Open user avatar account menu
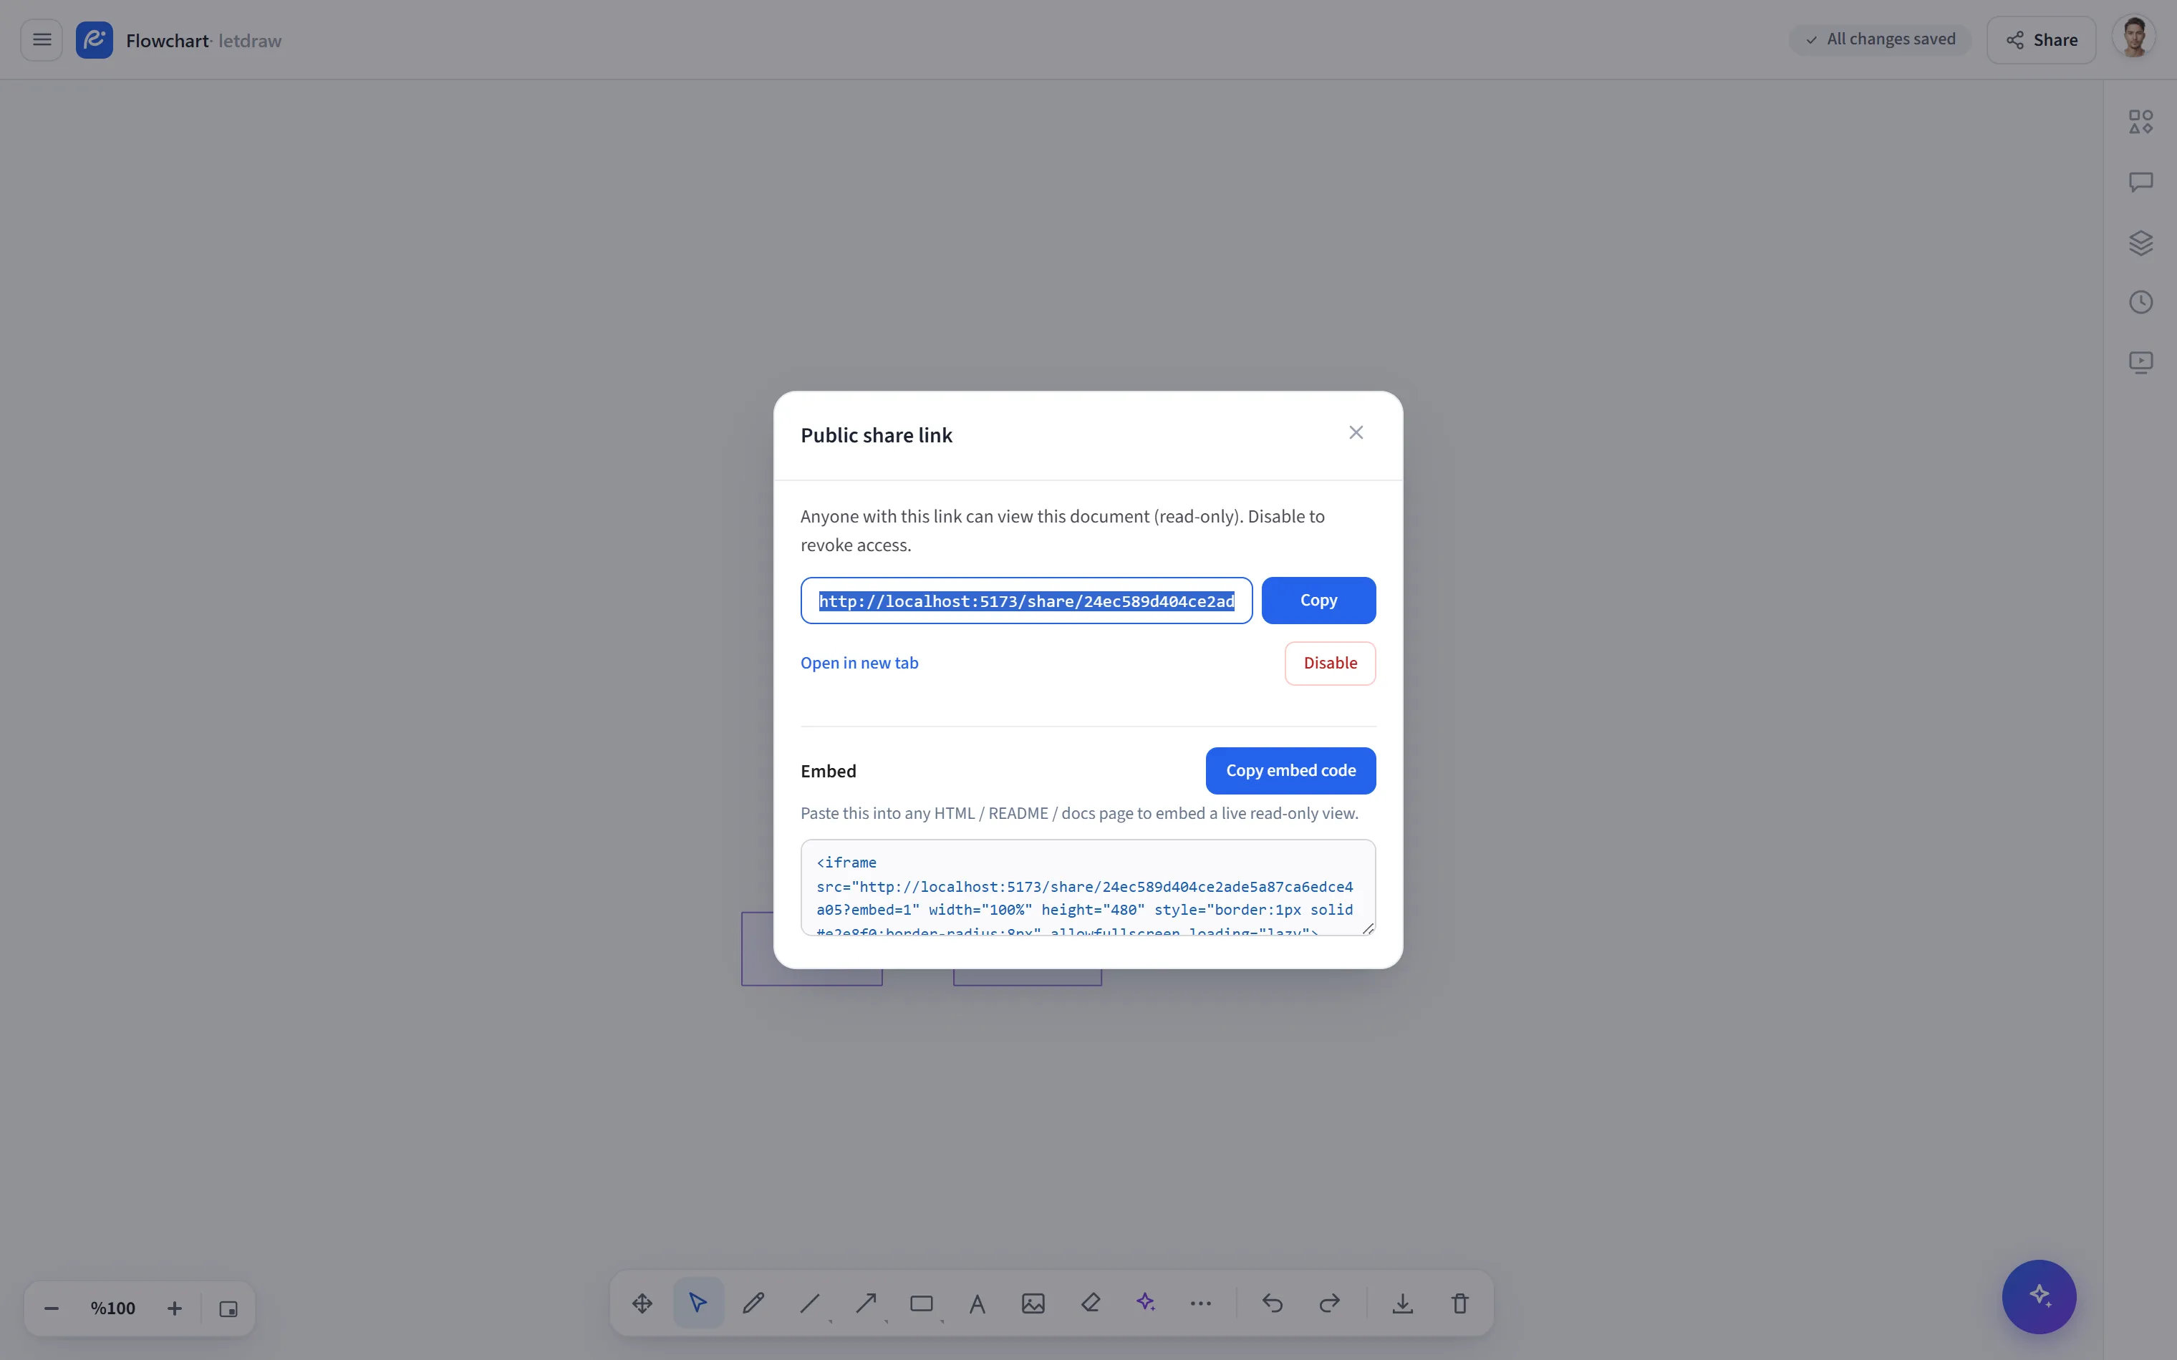The height and width of the screenshot is (1360, 2177). click(2134, 39)
